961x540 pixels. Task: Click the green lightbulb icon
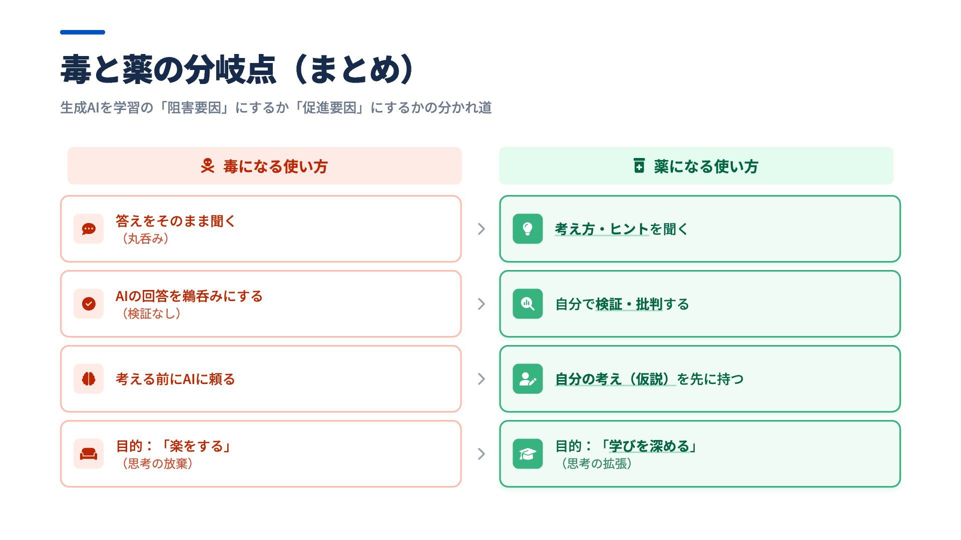(x=528, y=229)
